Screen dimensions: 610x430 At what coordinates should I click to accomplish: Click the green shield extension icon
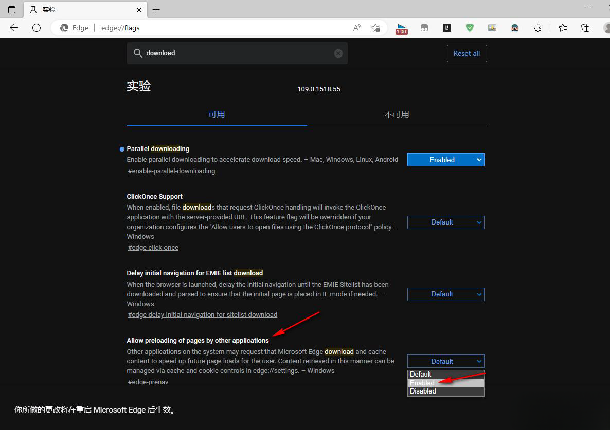470,28
